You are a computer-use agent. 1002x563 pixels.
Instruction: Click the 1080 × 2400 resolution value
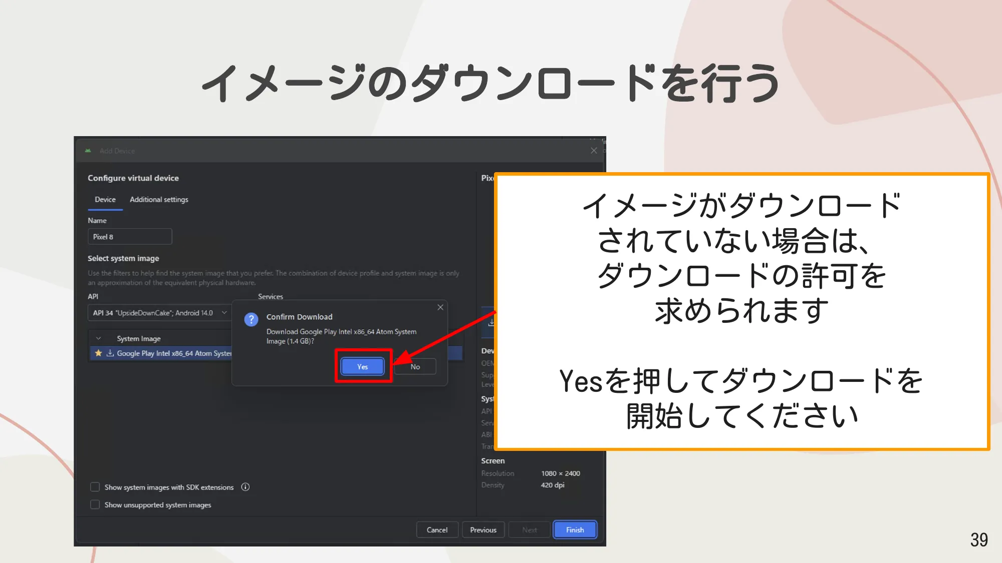561,473
